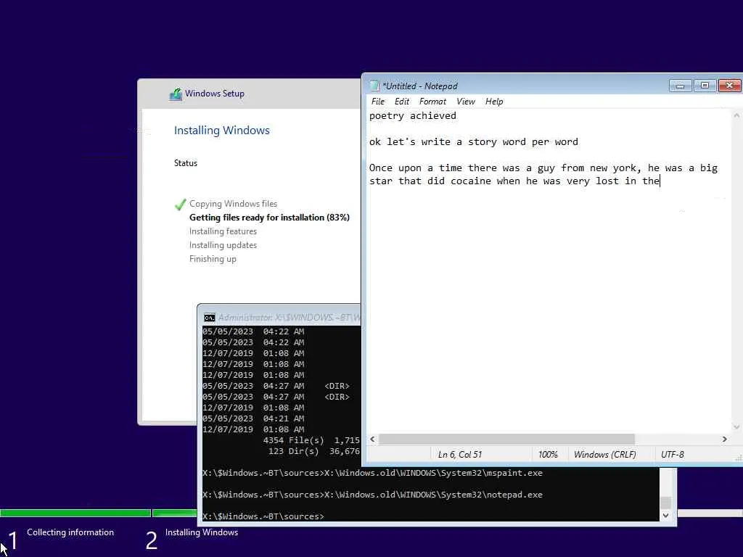The image size is (743, 557).
Task: Open the File menu in Notepad
Action: tap(377, 102)
